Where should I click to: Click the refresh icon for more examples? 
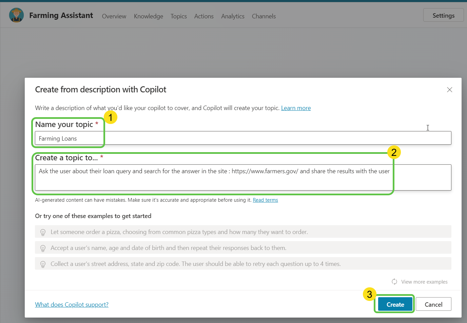coord(394,282)
